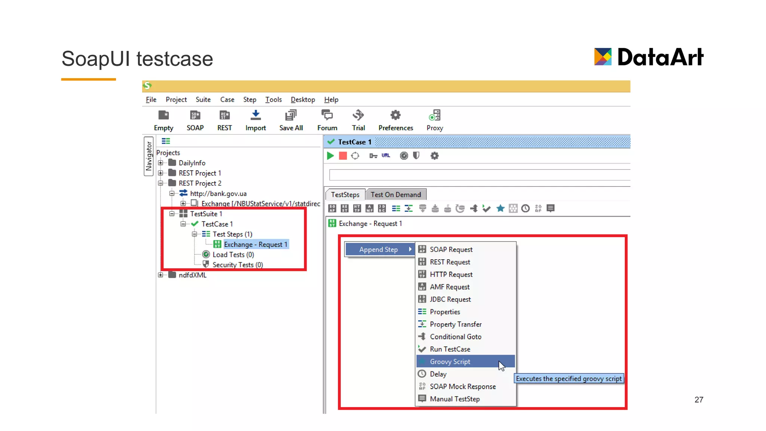Click the load test gauge icon in TestCase toolbar
The height and width of the screenshot is (431, 766).
404,156
